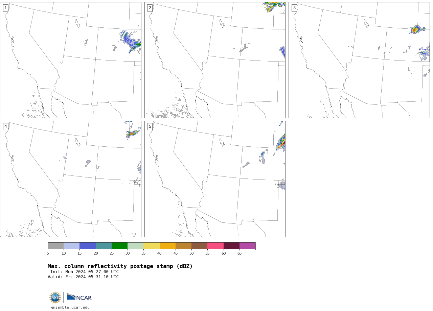This screenshot has height=311, width=433.
Task: Click the tan 45-50 dBZ swatch
Action: pos(183,246)
